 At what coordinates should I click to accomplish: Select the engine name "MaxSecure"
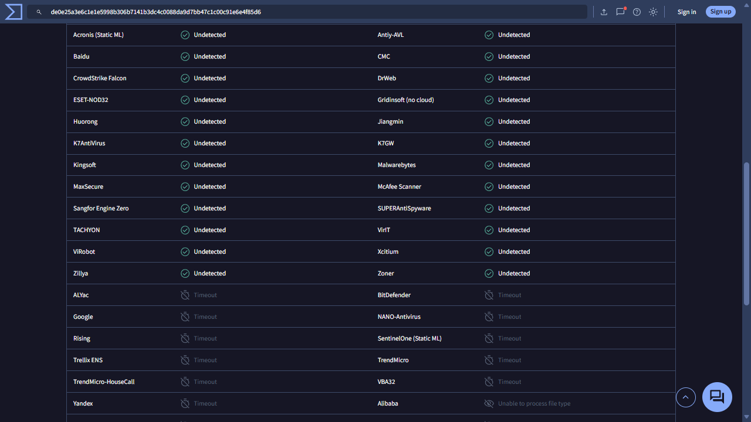coord(88,187)
